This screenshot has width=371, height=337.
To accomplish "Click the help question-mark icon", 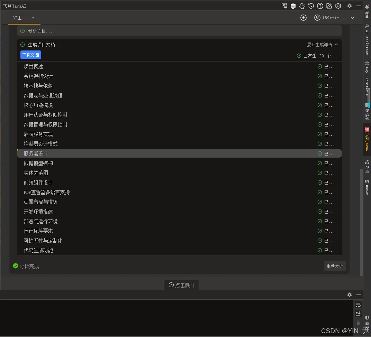I will click(x=320, y=6).
